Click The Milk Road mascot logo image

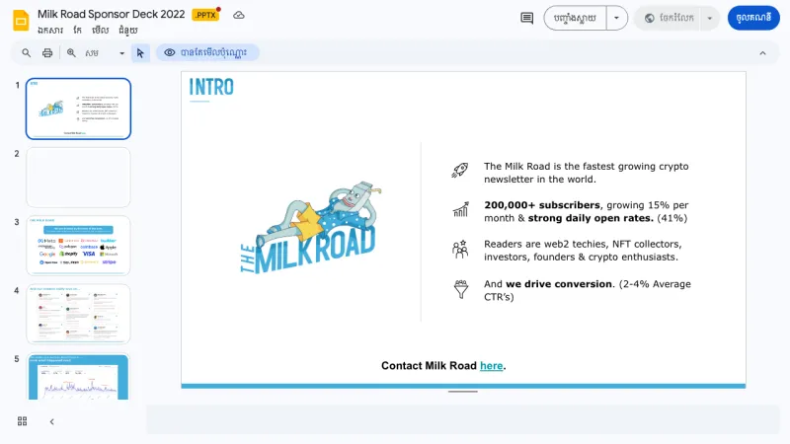(x=310, y=228)
